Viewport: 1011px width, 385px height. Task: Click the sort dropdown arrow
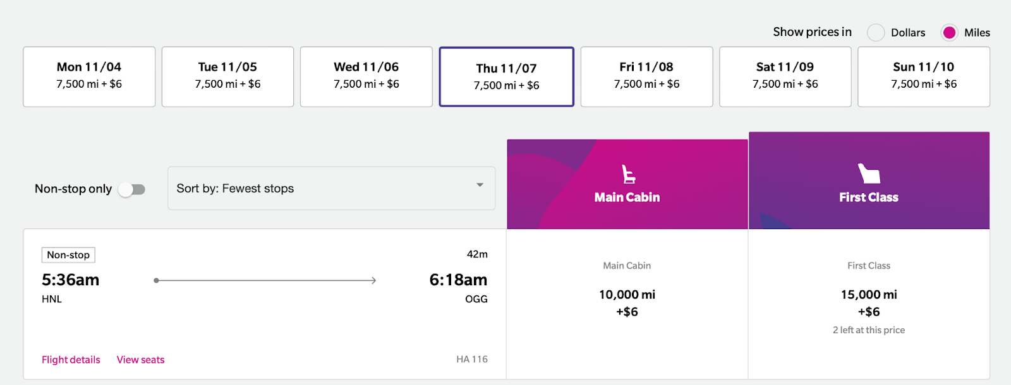point(480,185)
